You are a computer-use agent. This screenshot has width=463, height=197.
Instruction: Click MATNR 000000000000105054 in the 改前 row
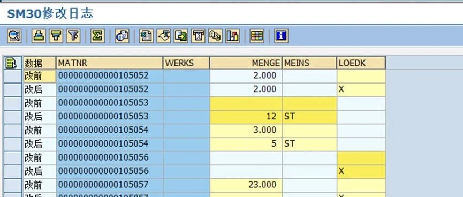(x=109, y=130)
